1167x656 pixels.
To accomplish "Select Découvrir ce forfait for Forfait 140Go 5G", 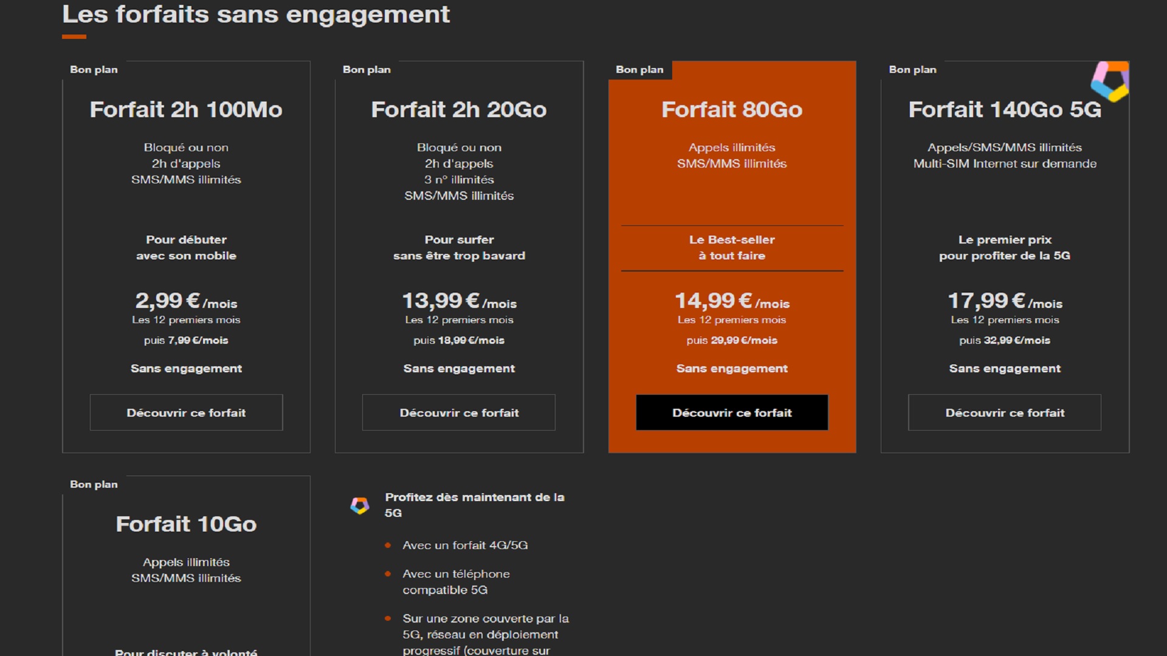I will coord(1005,412).
